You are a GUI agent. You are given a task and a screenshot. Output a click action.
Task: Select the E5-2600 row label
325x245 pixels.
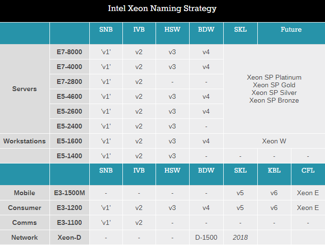point(70,111)
